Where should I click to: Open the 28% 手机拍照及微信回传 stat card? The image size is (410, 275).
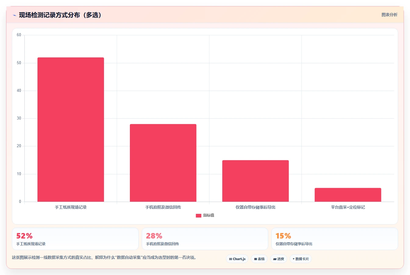point(205,239)
